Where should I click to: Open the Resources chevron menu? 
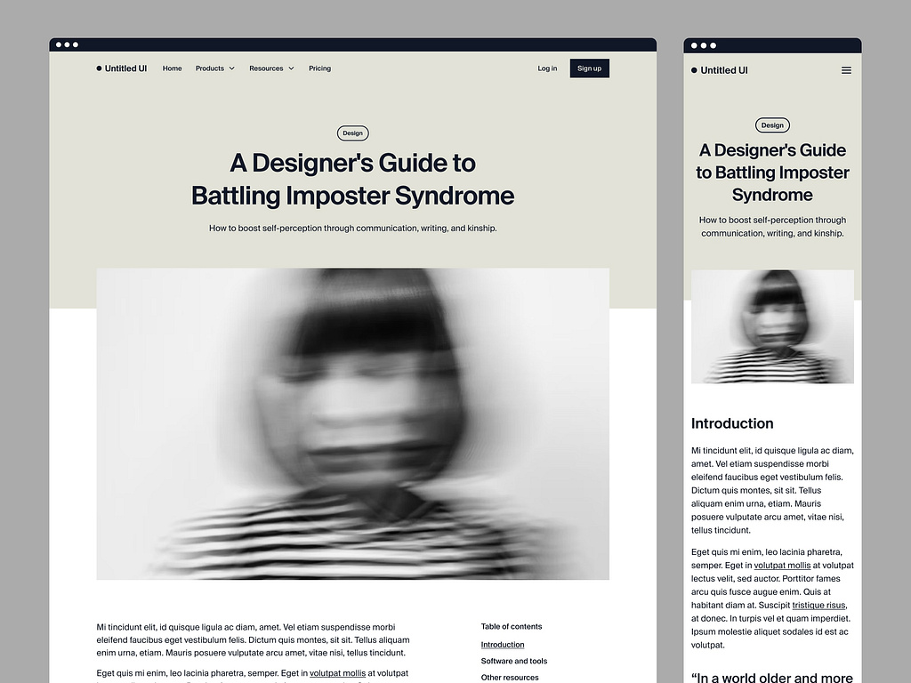point(291,68)
